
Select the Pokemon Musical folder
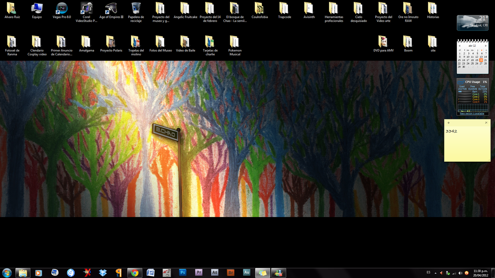coord(235,46)
